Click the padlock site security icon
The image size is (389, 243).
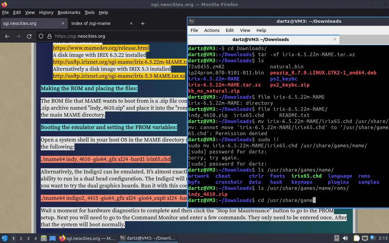[49, 36]
